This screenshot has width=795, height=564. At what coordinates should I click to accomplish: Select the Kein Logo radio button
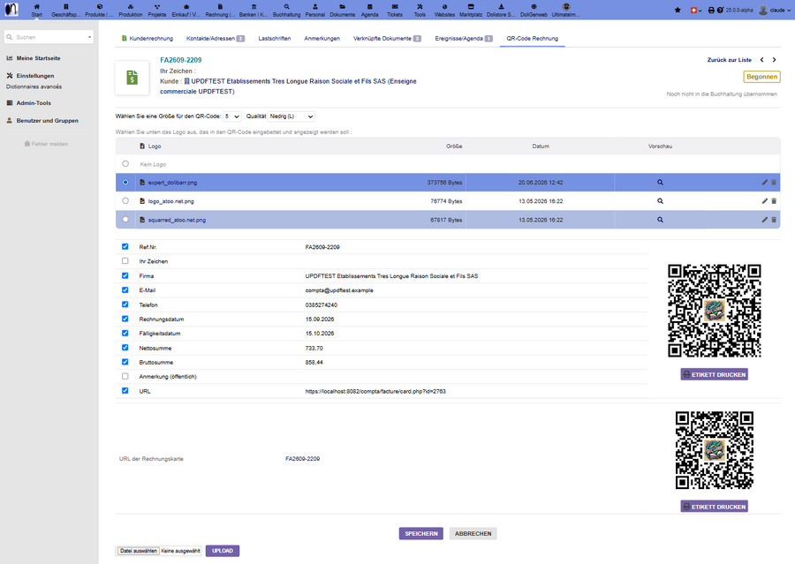click(125, 163)
